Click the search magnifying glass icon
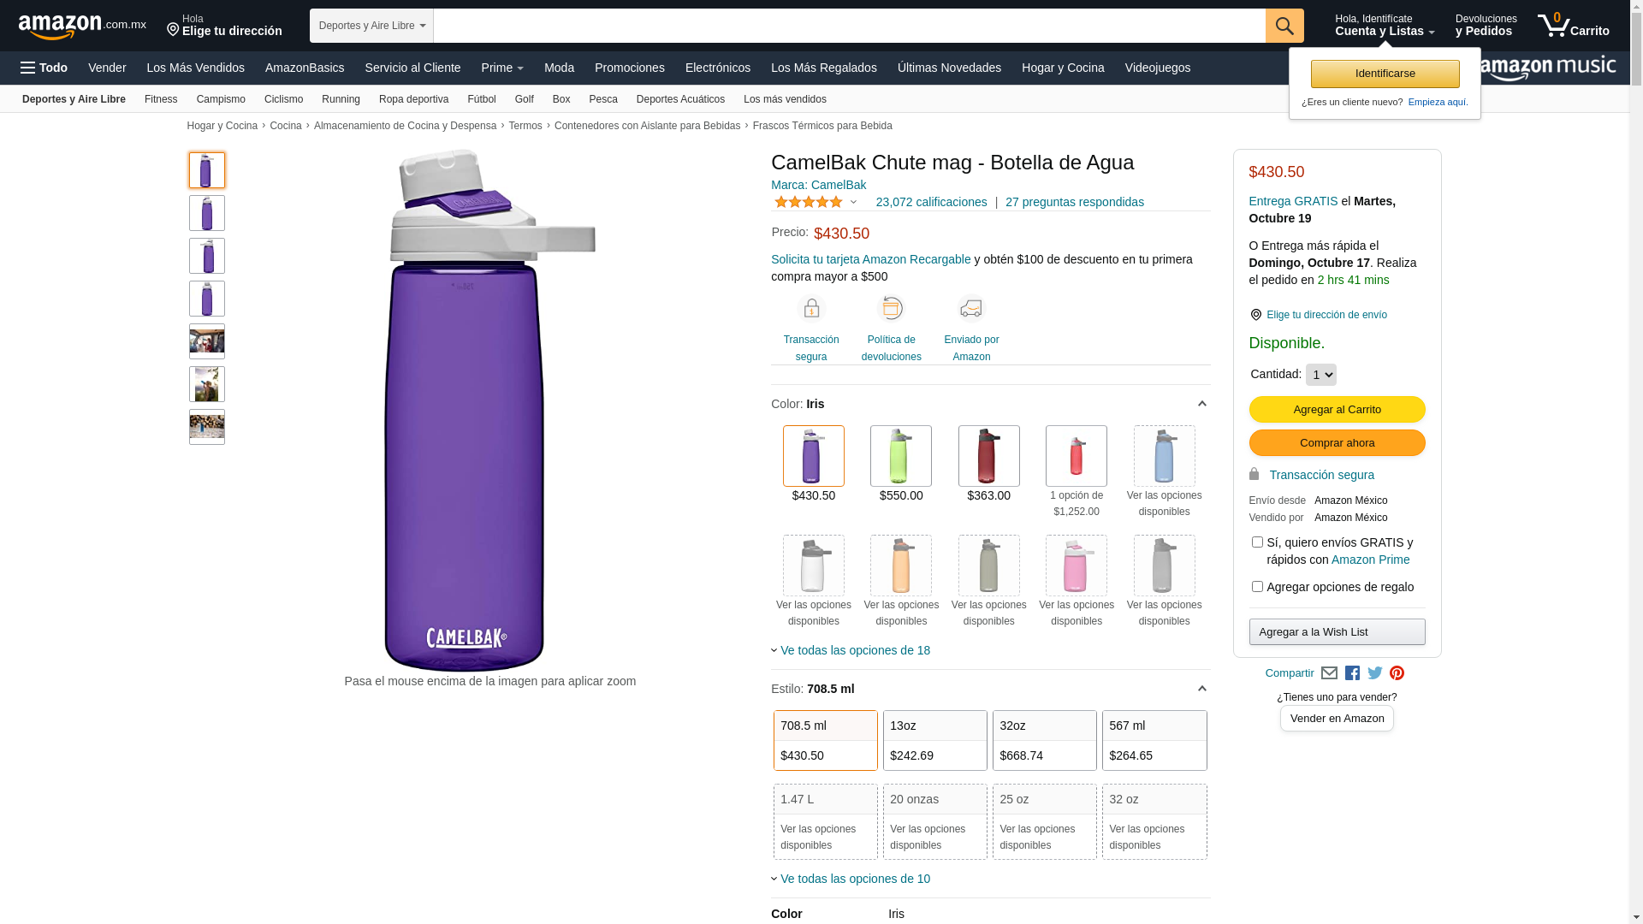Image resolution: width=1643 pixels, height=924 pixels. click(1284, 26)
